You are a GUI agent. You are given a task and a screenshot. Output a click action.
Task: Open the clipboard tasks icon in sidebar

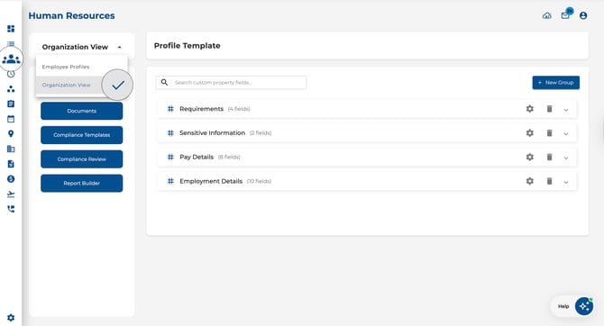[11, 104]
